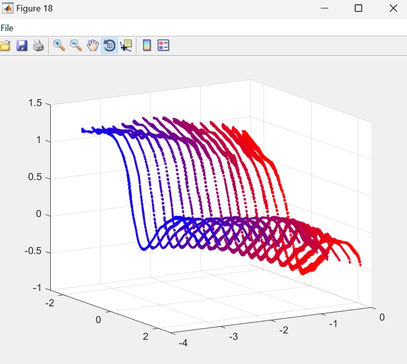Print the figure using the printer icon
Screen dimensions: 407x364
38,46
